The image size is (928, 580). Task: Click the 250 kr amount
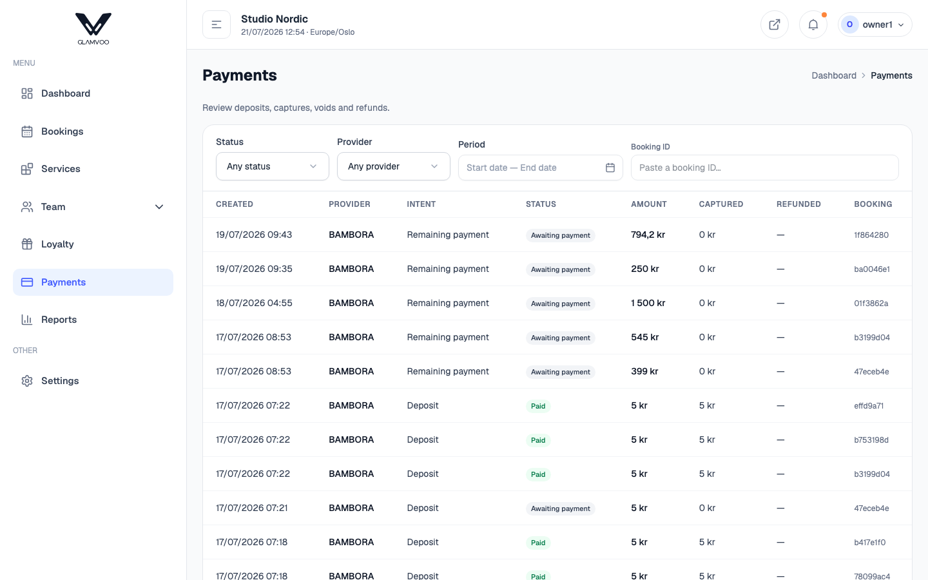(x=645, y=269)
